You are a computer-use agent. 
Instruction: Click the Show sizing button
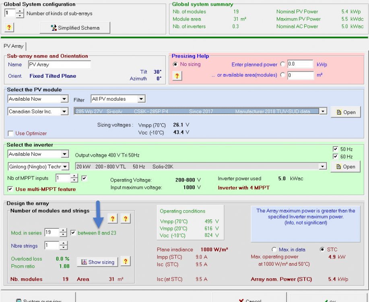click(98, 262)
